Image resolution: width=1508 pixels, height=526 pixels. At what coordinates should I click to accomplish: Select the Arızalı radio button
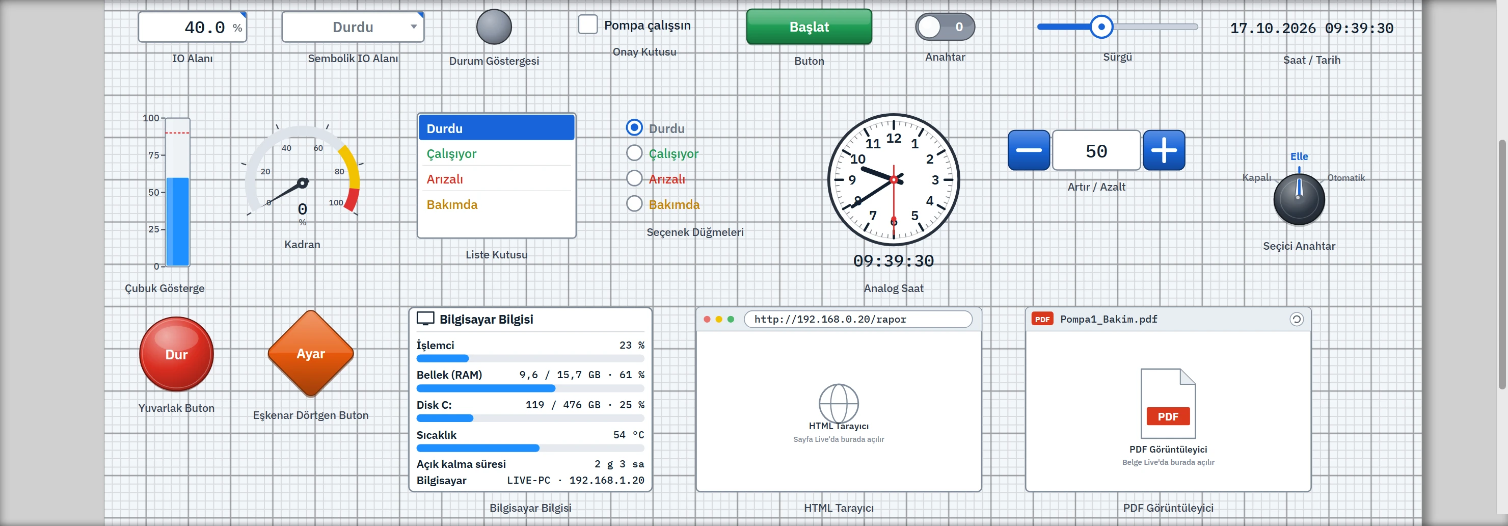(x=634, y=178)
